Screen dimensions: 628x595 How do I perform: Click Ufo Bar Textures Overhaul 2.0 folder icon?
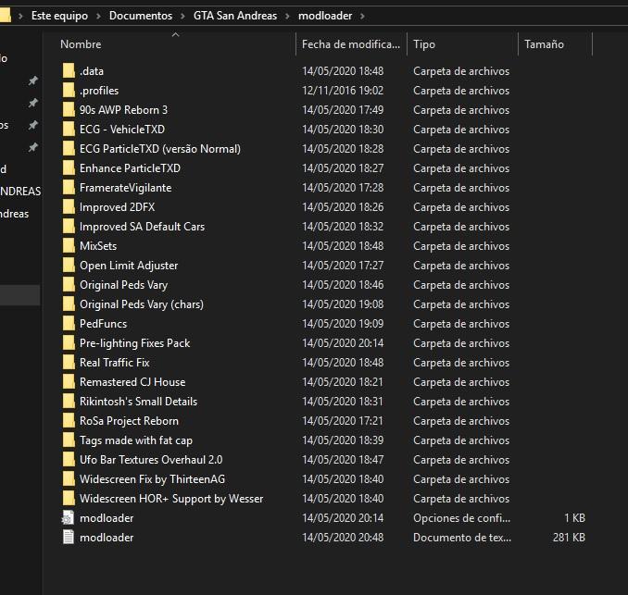click(x=69, y=459)
